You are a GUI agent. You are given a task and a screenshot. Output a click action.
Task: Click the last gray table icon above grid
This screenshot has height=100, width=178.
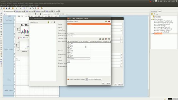(109, 39)
